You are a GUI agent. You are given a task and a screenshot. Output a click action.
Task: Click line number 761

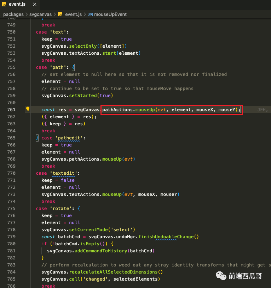(x=11, y=110)
